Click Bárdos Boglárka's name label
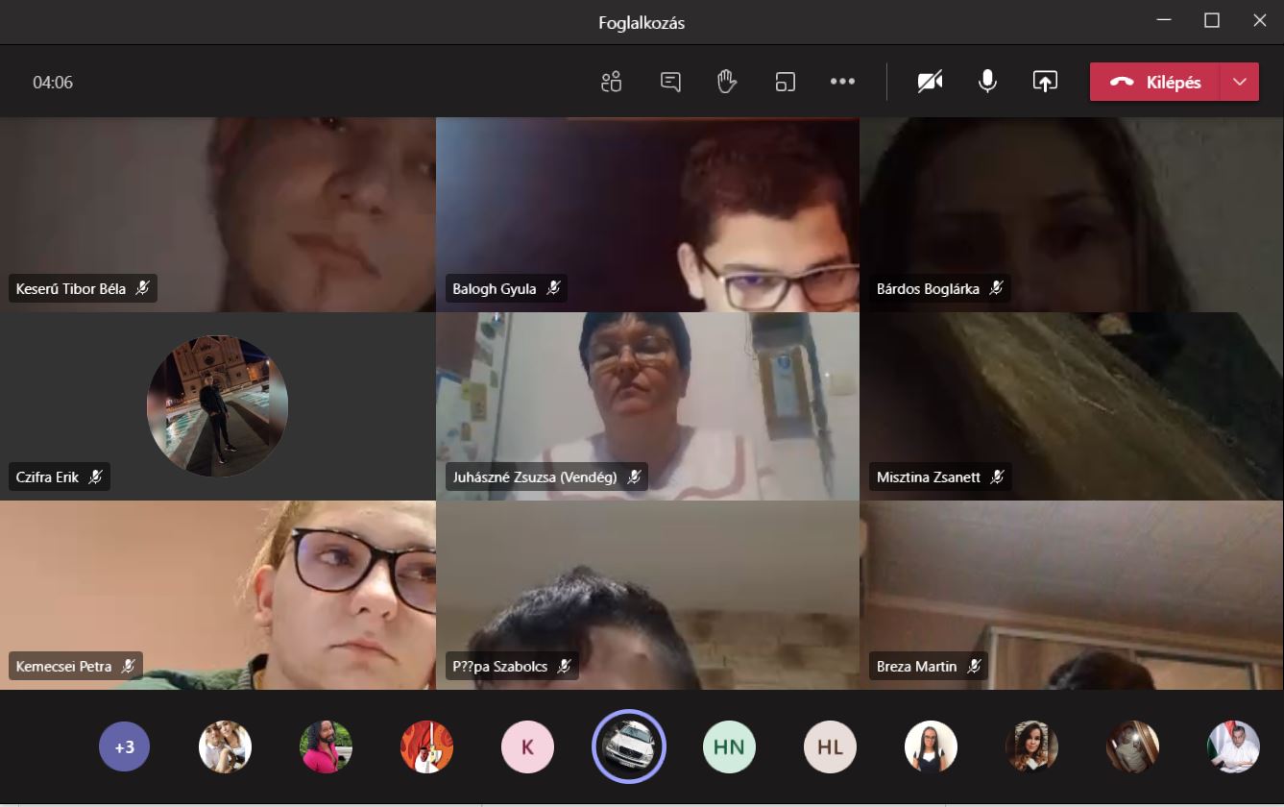 point(930,288)
